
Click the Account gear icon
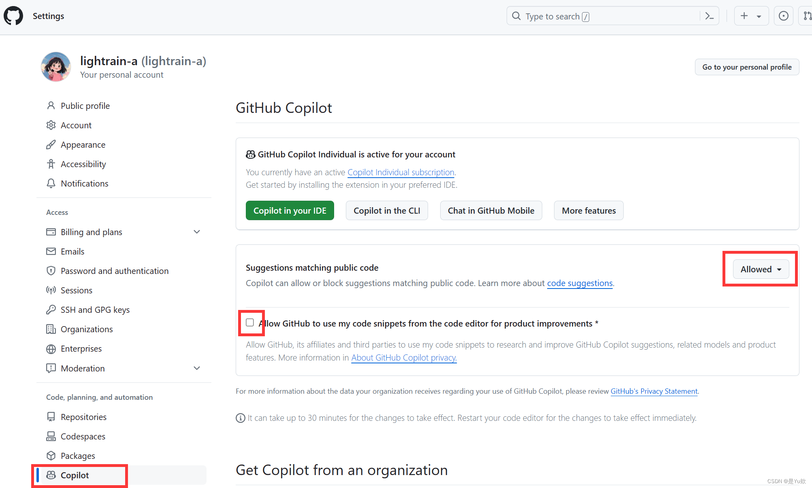51,125
